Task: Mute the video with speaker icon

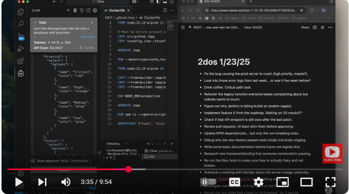Action: (66, 182)
